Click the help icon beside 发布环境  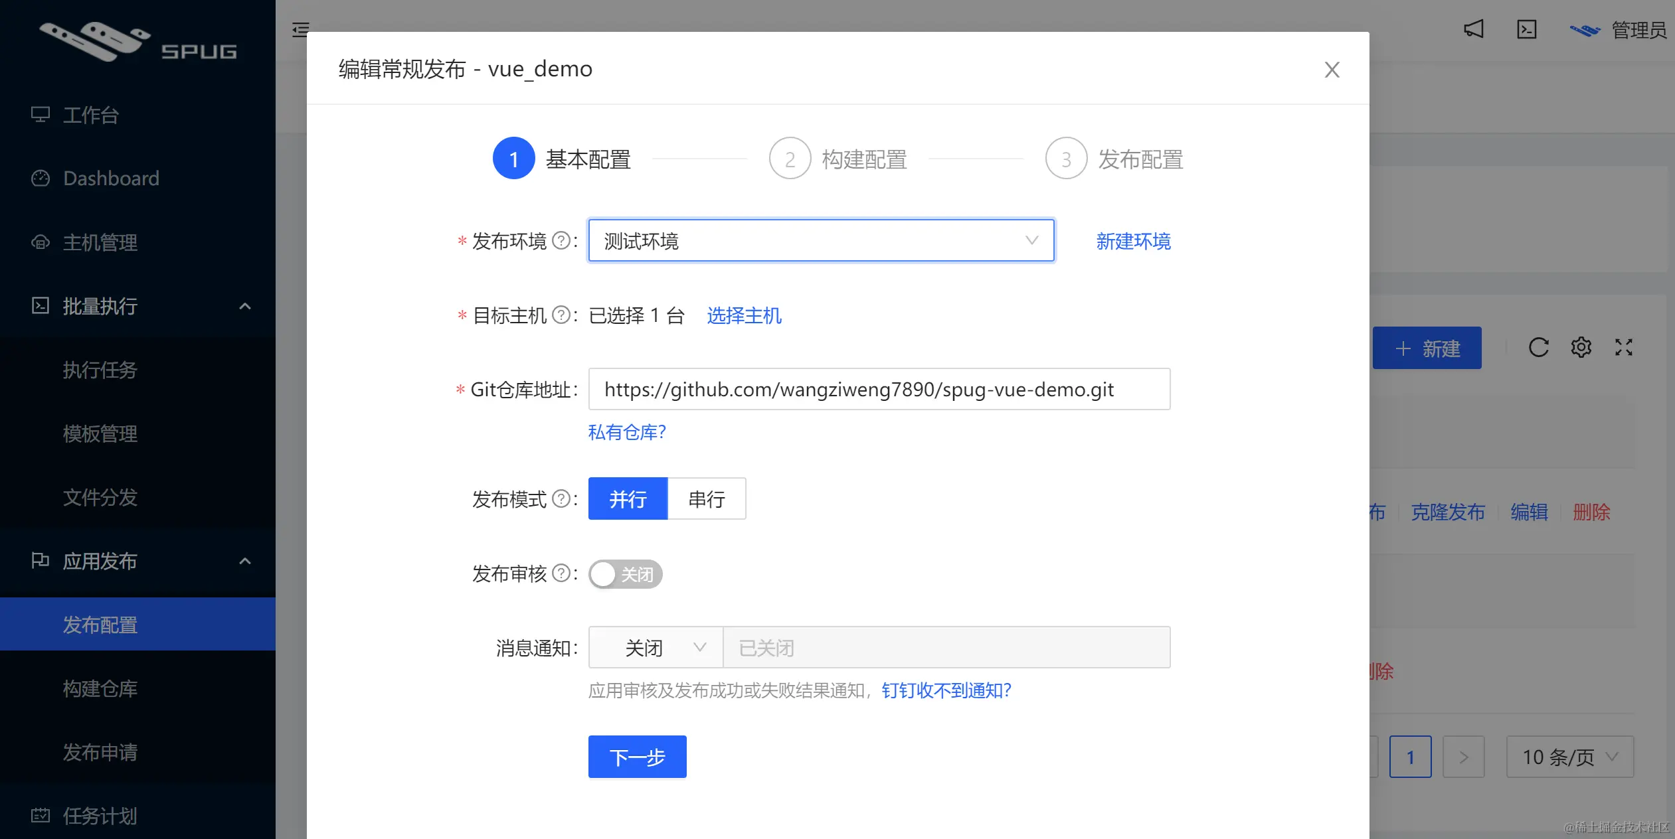[561, 240]
